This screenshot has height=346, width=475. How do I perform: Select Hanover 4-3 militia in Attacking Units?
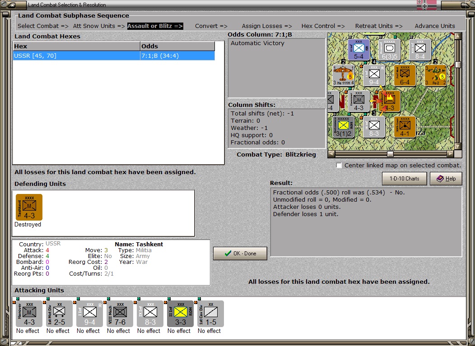pos(29,314)
